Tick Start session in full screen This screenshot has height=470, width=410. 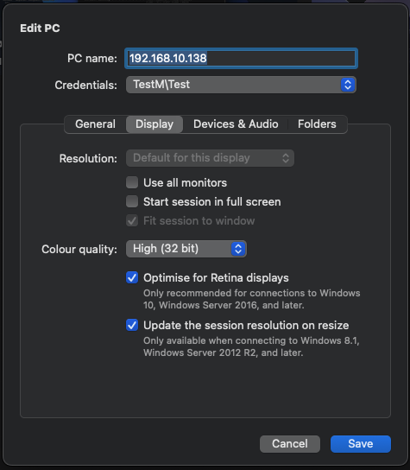(132, 201)
